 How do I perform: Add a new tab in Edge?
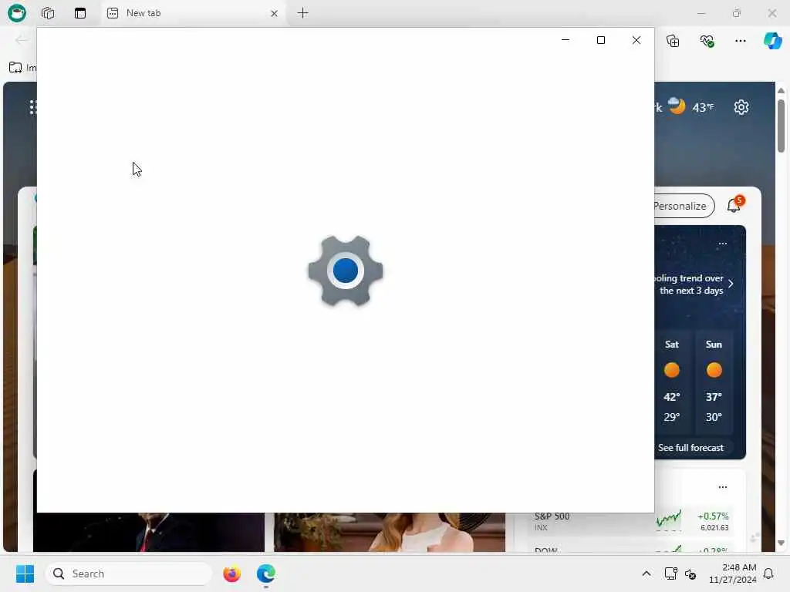tap(302, 13)
